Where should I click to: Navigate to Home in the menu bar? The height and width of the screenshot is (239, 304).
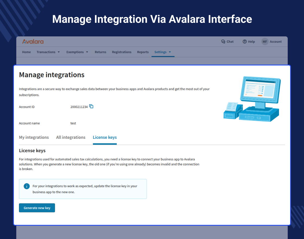tap(26, 52)
